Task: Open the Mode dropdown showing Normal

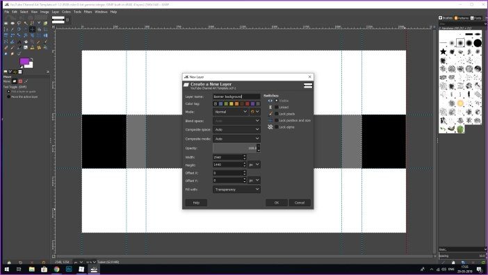Action: coord(230,112)
